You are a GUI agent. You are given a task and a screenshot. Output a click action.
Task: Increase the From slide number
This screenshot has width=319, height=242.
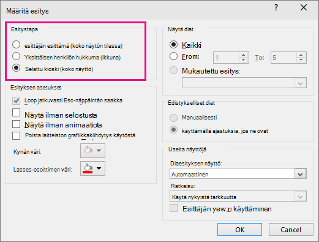coord(243,55)
